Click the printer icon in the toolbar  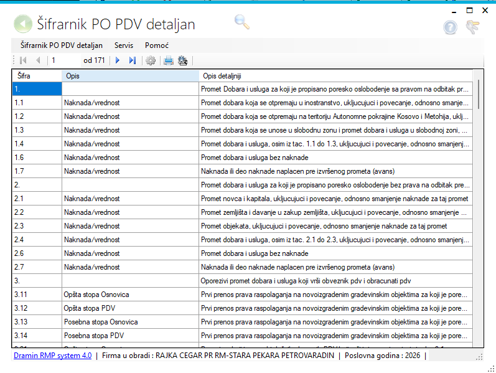(169, 60)
